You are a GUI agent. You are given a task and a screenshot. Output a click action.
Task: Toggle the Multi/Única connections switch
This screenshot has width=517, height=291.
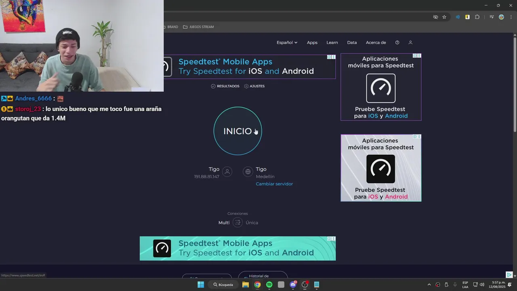(237, 223)
